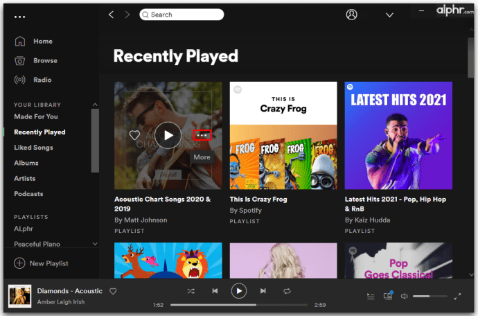Open Radio in the sidebar

[42, 80]
